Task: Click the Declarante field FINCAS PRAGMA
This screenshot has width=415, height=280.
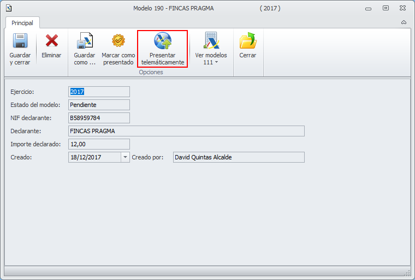Action: pos(186,131)
